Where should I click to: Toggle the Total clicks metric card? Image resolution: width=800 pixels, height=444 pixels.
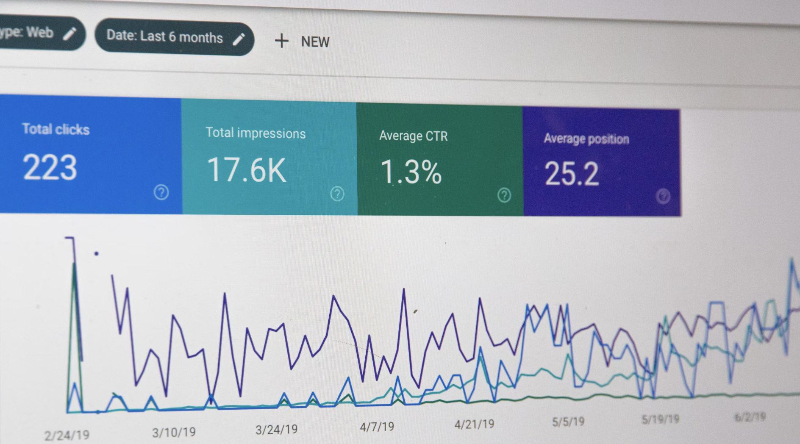tap(91, 155)
